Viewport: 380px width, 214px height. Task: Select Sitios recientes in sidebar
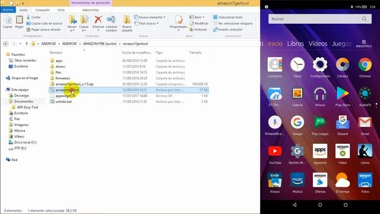(x=25, y=61)
